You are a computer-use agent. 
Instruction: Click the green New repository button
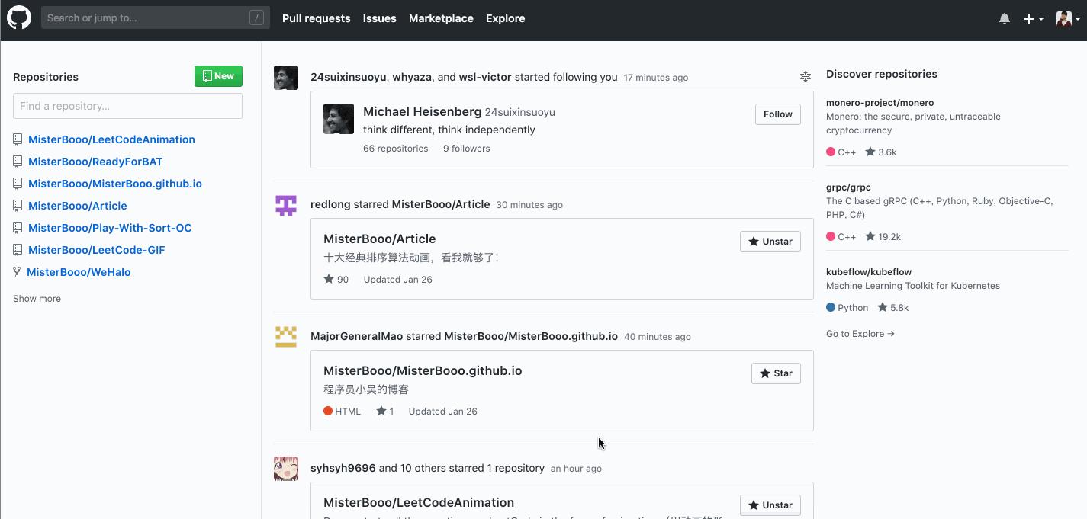pyautogui.click(x=218, y=76)
